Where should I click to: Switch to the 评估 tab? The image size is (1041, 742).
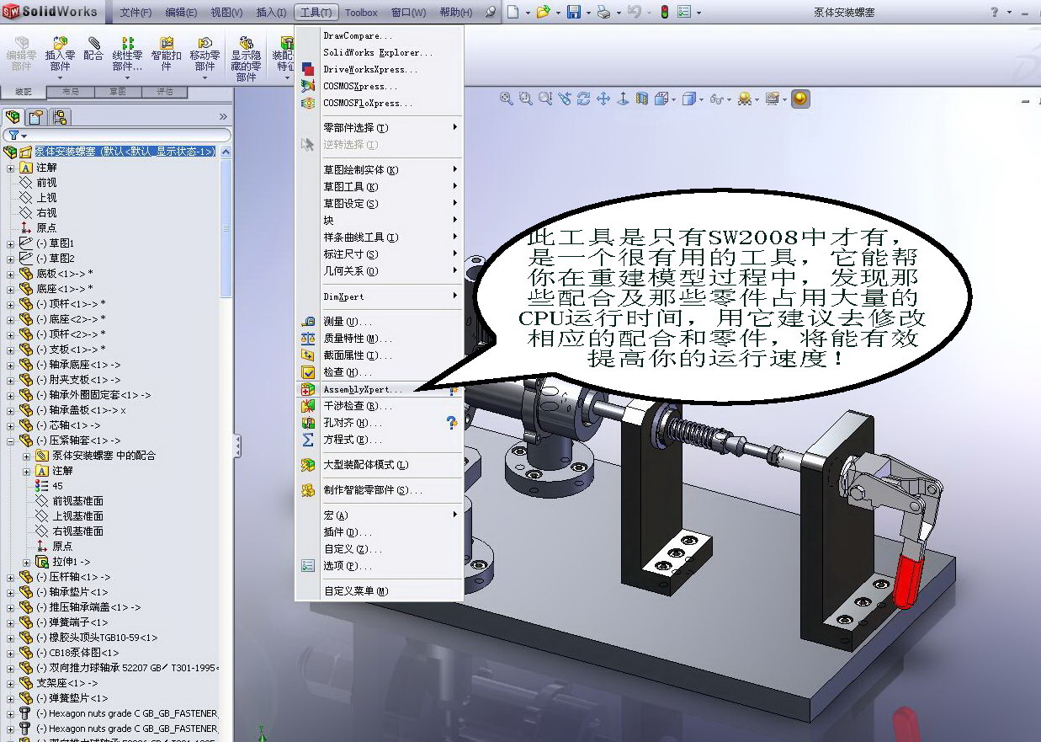[164, 92]
